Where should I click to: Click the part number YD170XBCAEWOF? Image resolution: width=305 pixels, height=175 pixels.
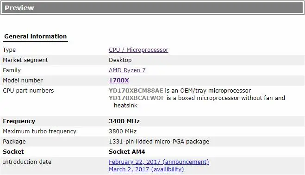tap(137, 98)
